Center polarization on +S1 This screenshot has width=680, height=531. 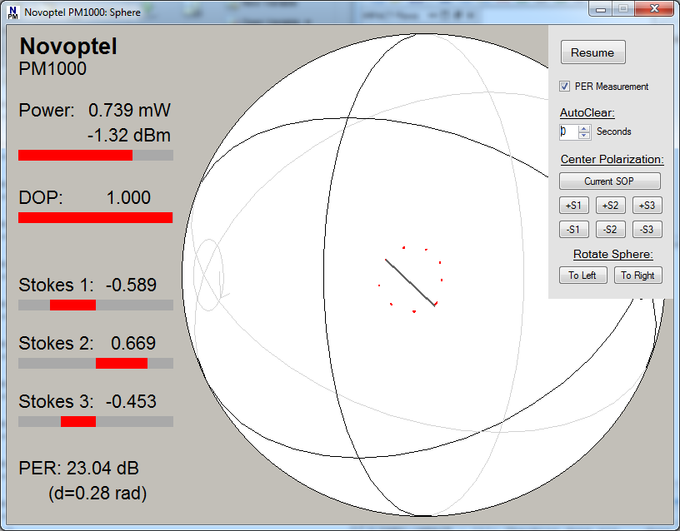point(574,206)
